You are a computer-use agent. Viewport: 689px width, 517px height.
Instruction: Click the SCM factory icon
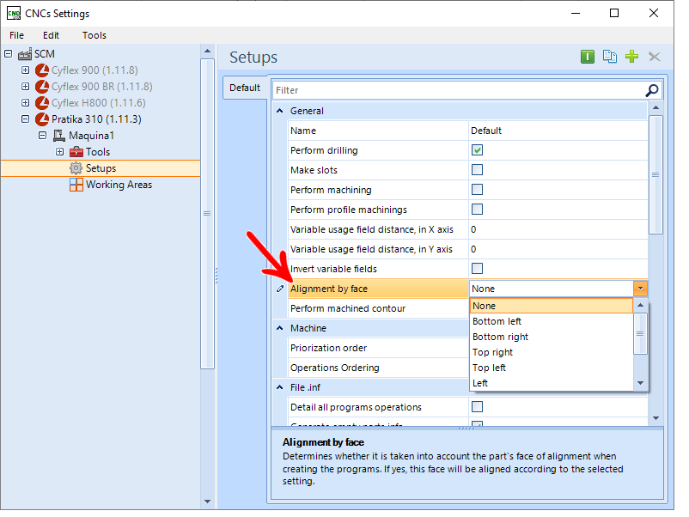(25, 54)
